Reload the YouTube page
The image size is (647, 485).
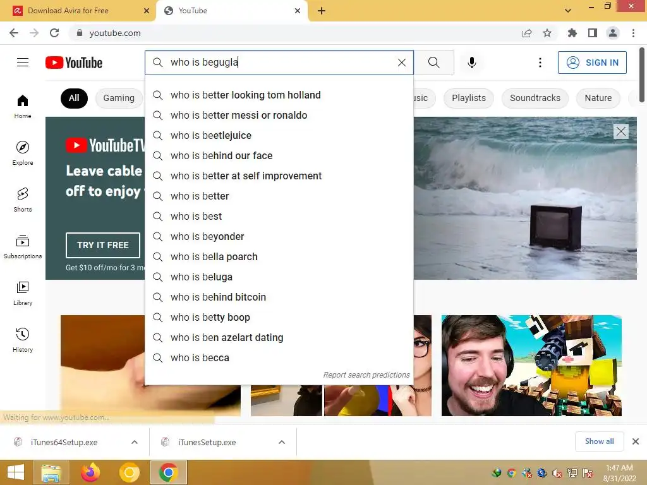pos(54,33)
